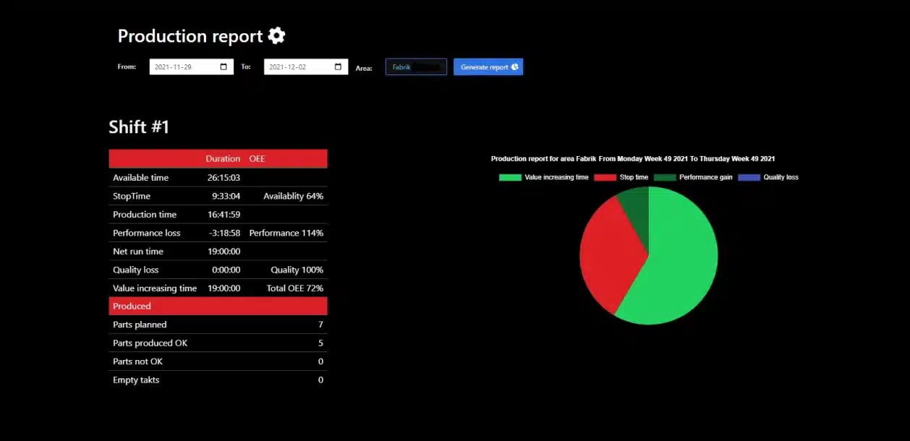Open calendar picker in To date field

tap(338, 67)
